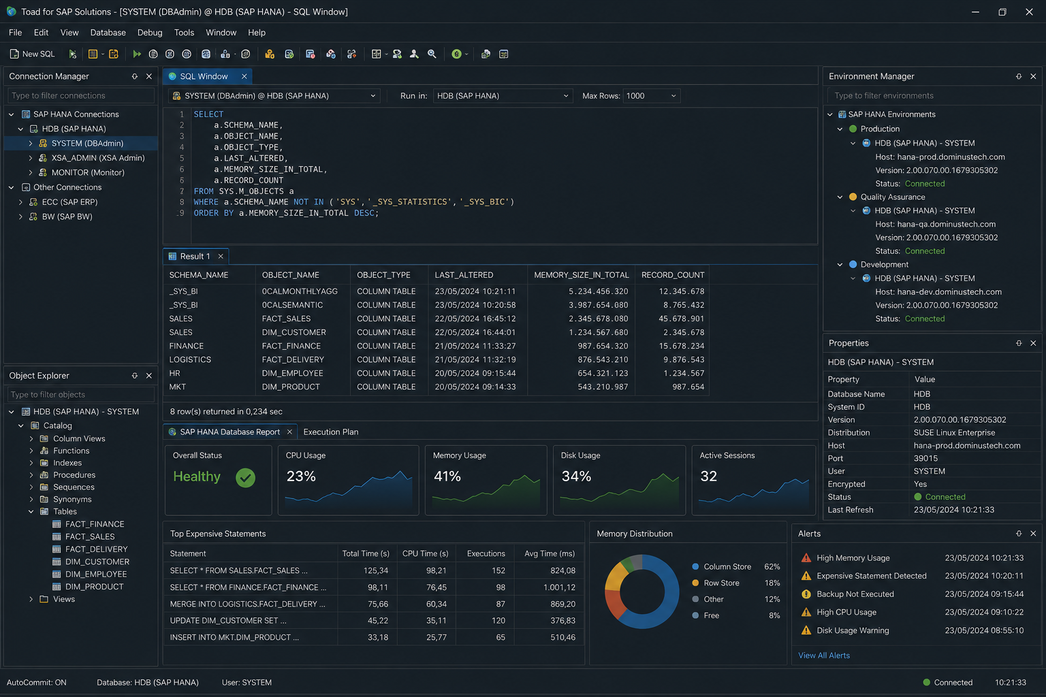Screen dimensions: 1046x697
Task: Open the Max Rows dropdown
Action: coord(673,96)
